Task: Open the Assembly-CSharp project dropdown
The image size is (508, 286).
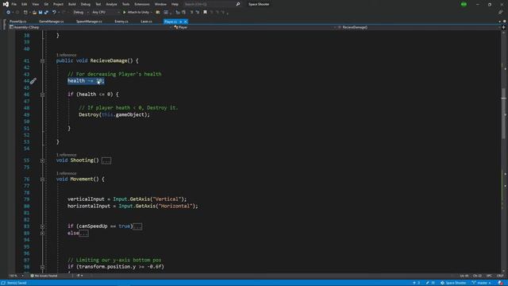Action: point(90,27)
